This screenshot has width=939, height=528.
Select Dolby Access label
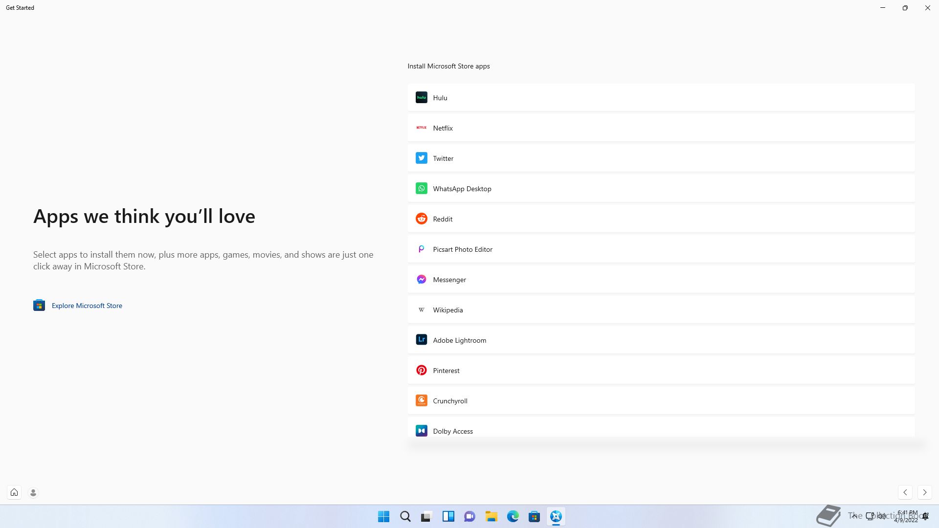[x=453, y=431]
